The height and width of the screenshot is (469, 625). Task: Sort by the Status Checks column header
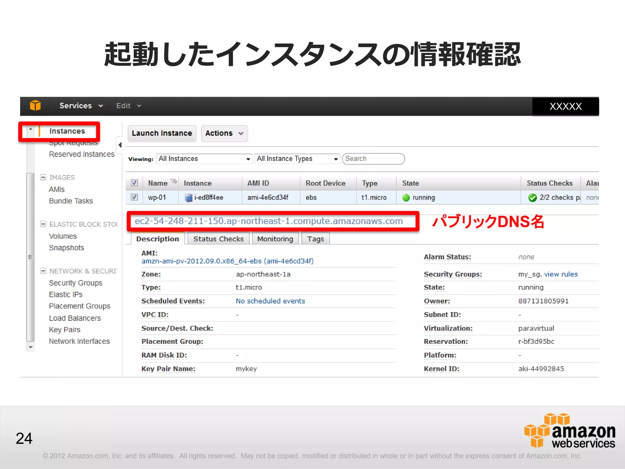coord(550,183)
